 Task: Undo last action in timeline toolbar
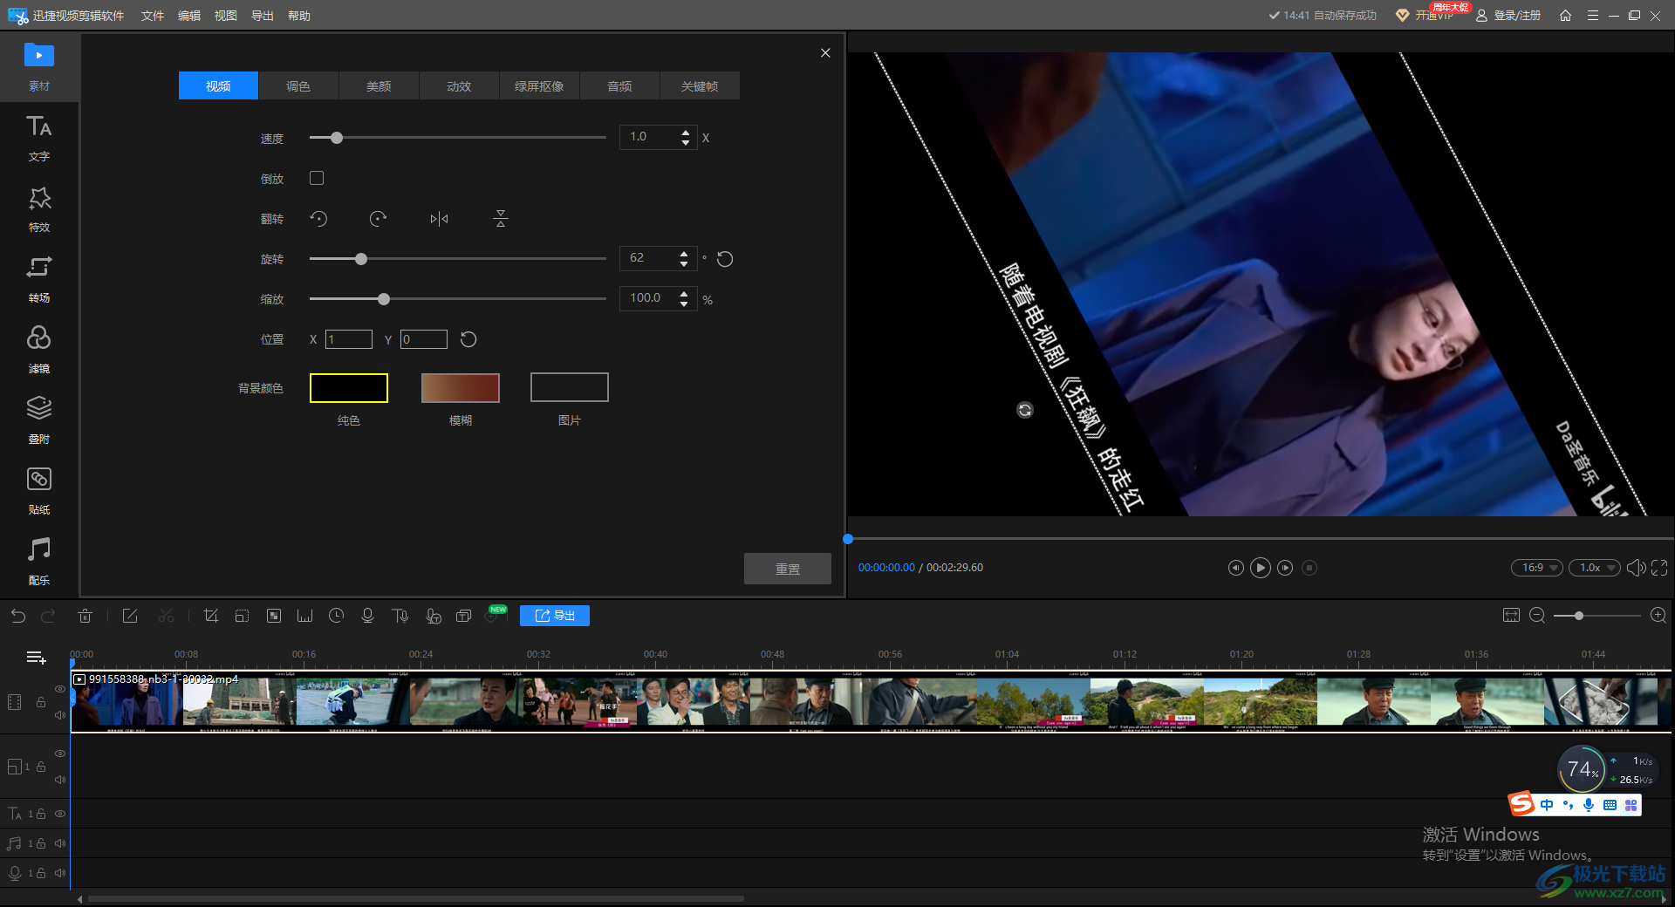(18, 616)
